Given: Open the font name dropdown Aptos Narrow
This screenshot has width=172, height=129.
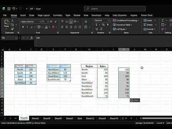Looking at the screenshot, I should click(40, 21).
